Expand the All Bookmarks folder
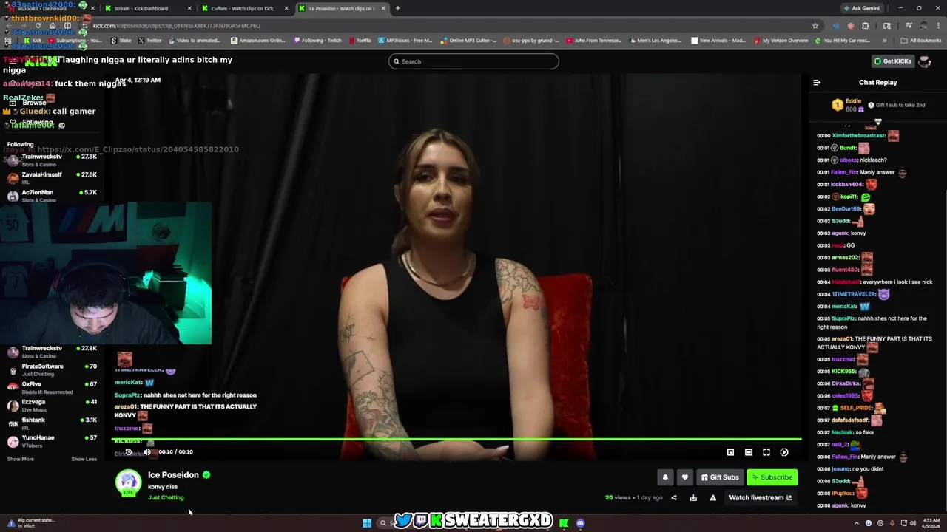The image size is (947, 532). pos(921,41)
